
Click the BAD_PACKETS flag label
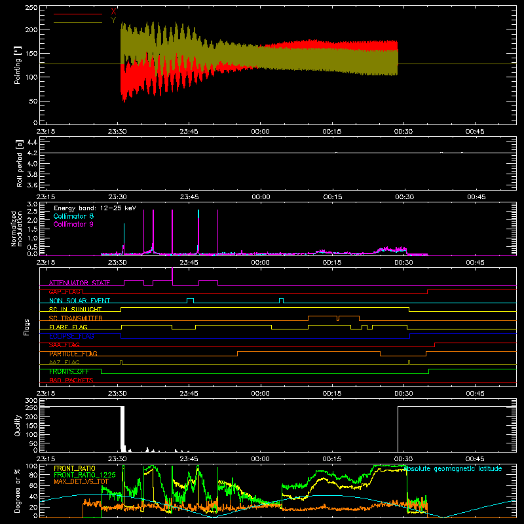pyautogui.click(x=71, y=380)
